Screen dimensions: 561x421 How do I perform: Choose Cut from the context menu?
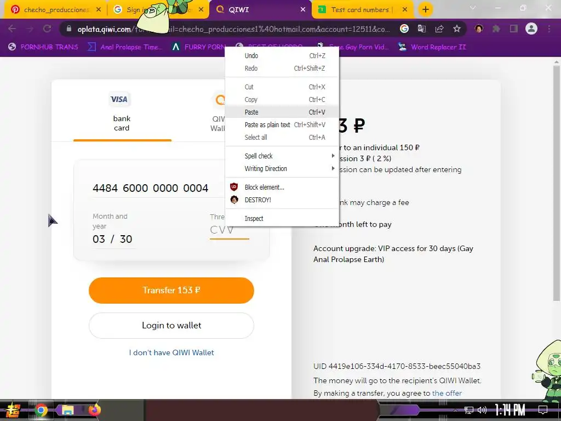[282, 87]
